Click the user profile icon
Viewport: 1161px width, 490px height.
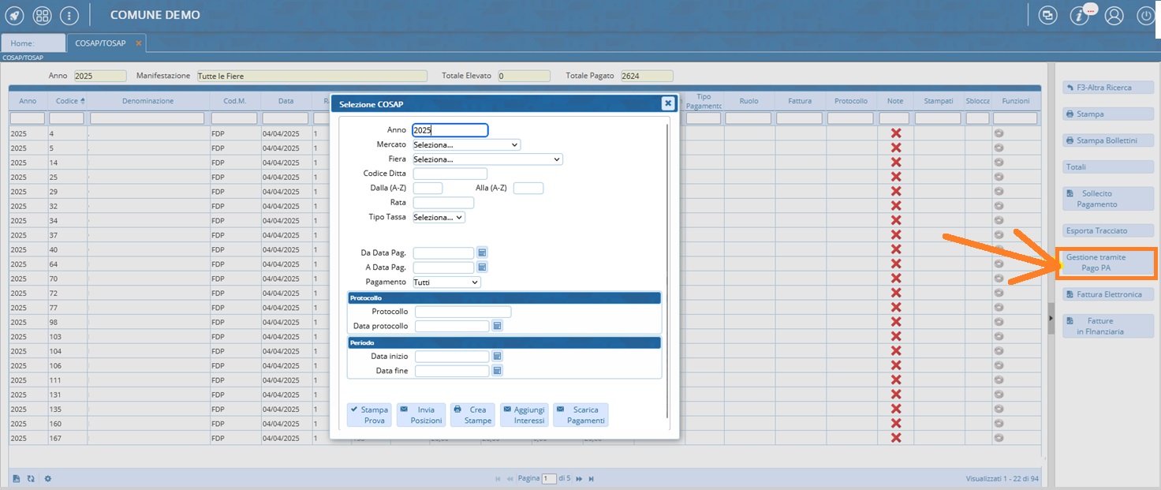pos(1114,15)
